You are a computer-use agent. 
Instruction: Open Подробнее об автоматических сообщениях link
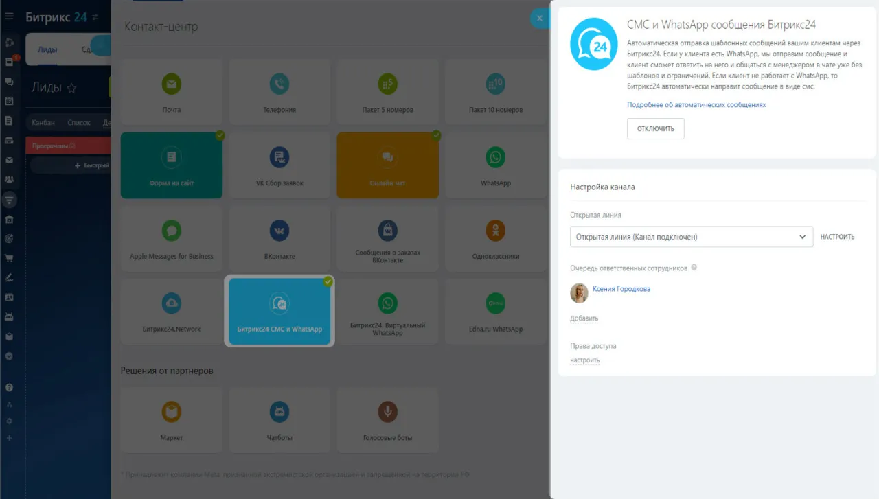[x=696, y=105]
